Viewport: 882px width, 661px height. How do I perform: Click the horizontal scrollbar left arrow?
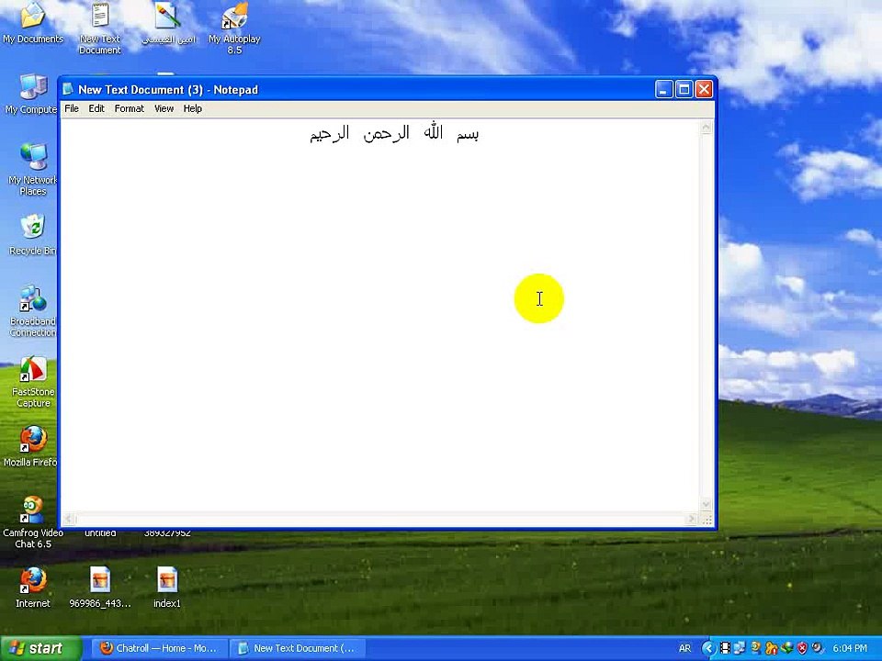(68, 520)
